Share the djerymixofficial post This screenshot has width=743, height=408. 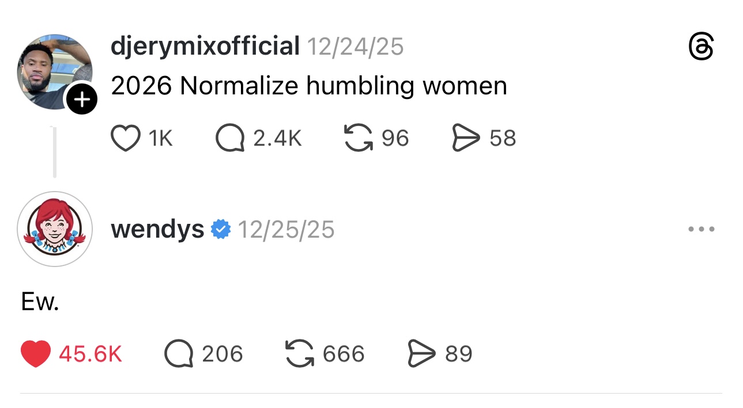(466, 138)
